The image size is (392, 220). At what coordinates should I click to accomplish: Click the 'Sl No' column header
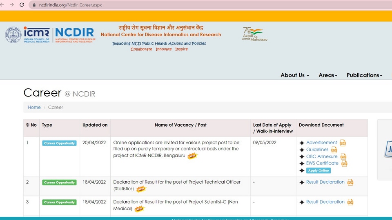(x=31, y=125)
